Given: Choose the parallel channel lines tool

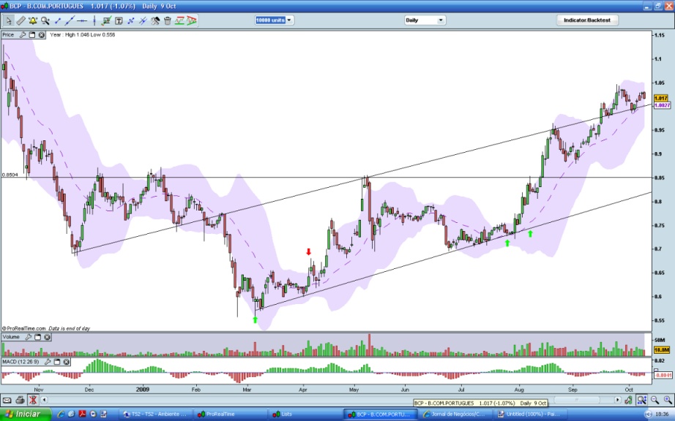Looking at the screenshot, I should pyautogui.click(x=143, y=20).
